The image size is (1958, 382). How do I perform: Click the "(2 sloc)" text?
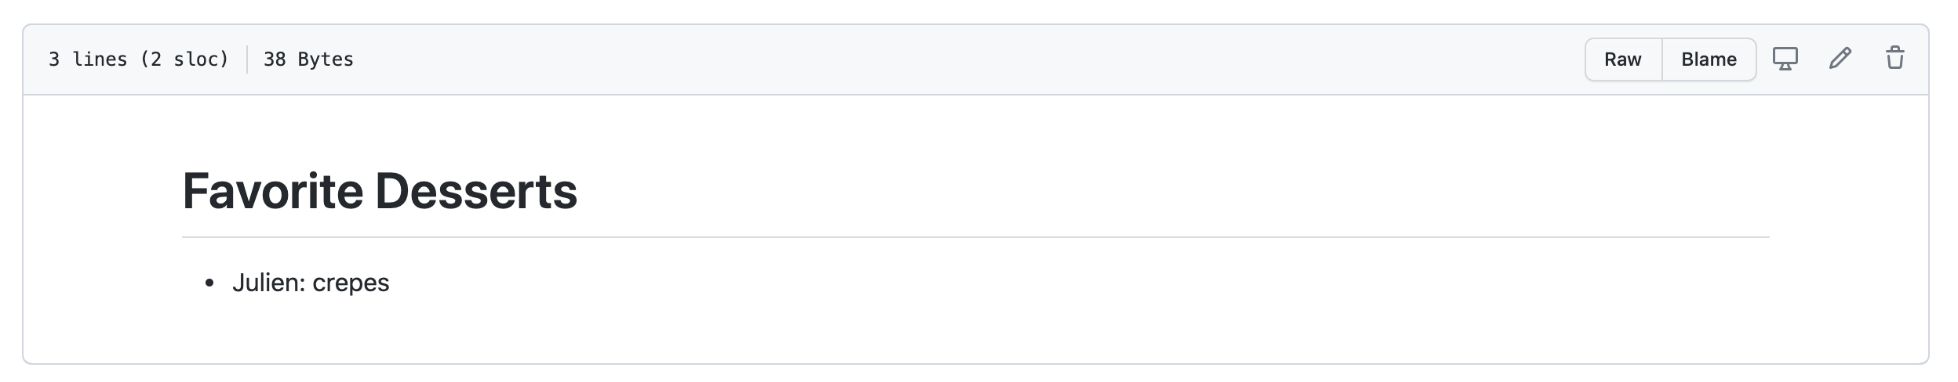click(x=184, y=59)
